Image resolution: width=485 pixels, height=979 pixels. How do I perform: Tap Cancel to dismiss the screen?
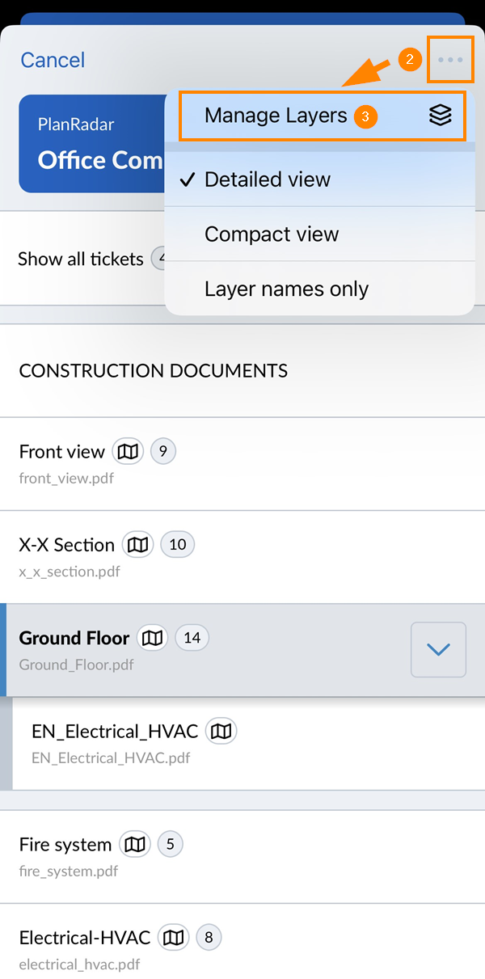(x=52, y=60)
